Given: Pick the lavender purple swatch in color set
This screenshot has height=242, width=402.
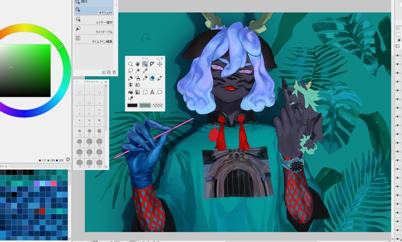Looking at the screenshot, I should click(37, 184).
